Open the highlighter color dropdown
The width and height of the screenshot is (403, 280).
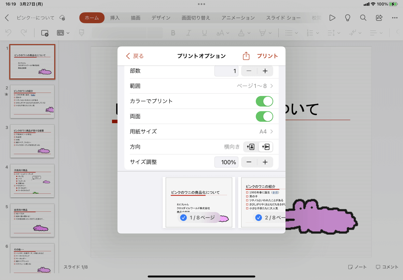pos(265,33)
